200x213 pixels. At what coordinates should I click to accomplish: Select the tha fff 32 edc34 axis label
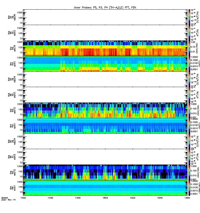click(12, 17)
